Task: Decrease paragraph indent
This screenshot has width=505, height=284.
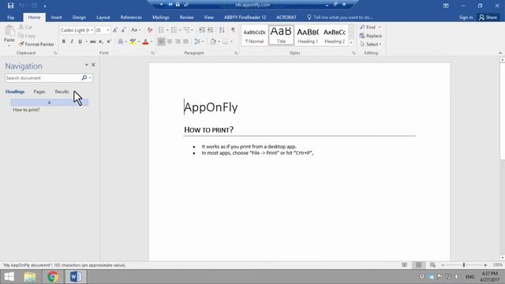Action: tap(202, 30)
